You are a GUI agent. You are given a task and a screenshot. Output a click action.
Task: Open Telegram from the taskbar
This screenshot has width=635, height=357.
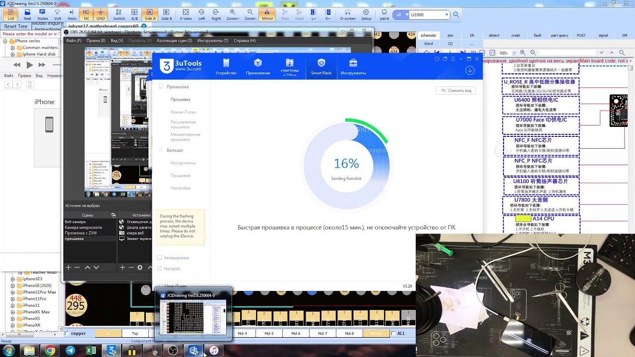[x=71, y=351]
